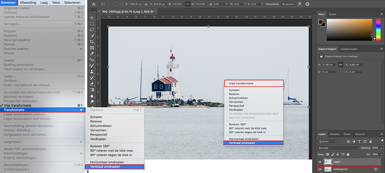Filter layers by shape layers icon
Screen dimensions: 385x173
pyautogui.click(x=365, y=141)
